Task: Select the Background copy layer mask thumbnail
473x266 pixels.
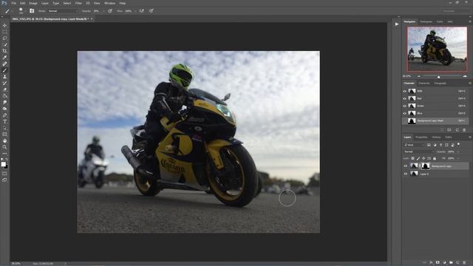Action: click(x=426, y=166)
